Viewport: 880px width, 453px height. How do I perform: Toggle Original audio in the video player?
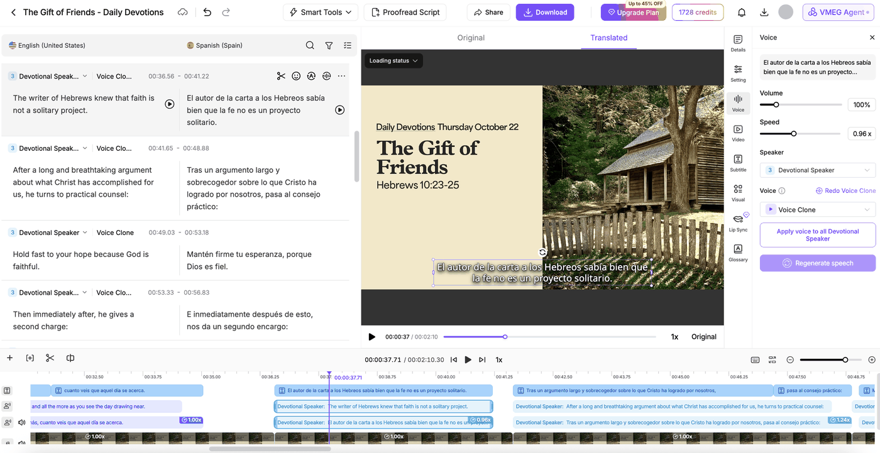[704, 337]
